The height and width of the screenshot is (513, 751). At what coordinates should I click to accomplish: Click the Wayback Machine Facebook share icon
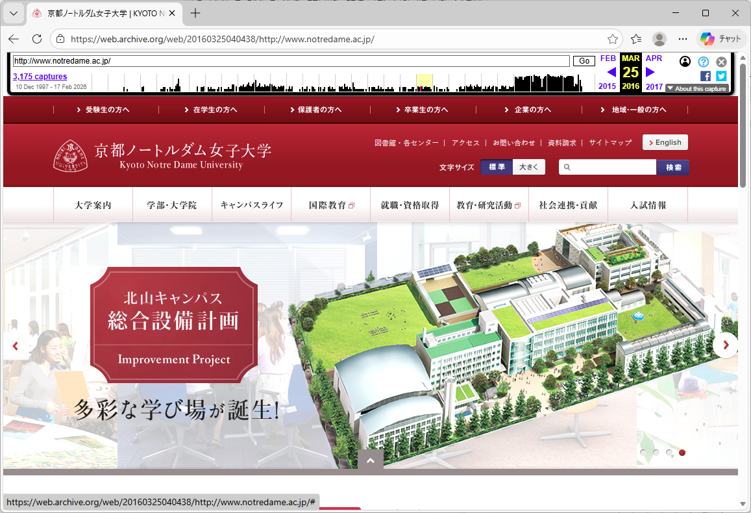(706, 76)
